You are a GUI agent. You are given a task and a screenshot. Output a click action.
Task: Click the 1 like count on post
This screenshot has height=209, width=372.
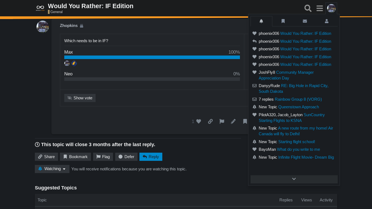click(x=193, y=121)
